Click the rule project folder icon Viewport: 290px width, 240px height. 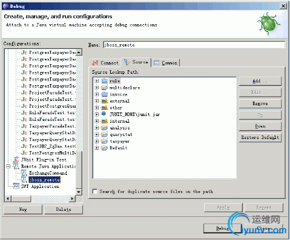[105, 81]
